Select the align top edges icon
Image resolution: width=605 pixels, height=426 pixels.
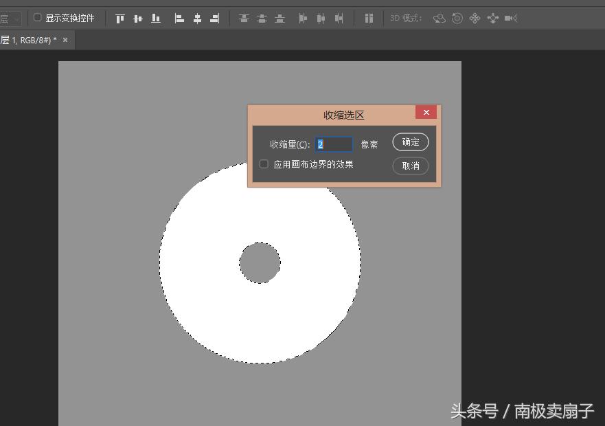click(x=119, y=18)
